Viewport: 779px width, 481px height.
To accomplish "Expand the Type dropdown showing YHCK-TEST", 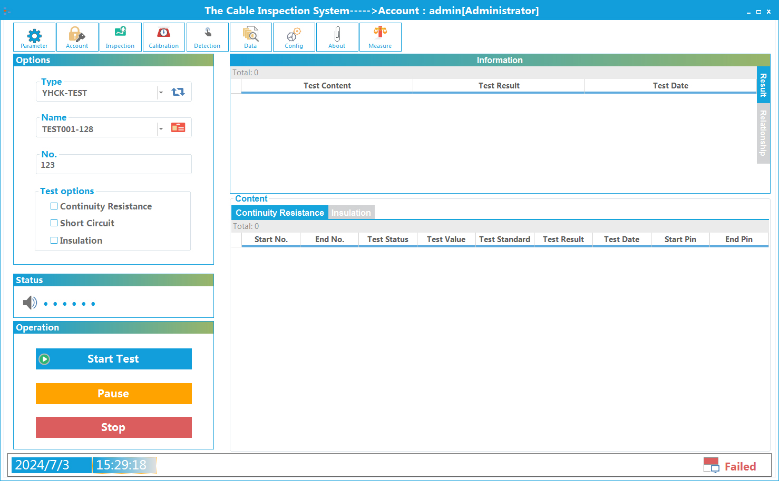I will pos(161,93).
